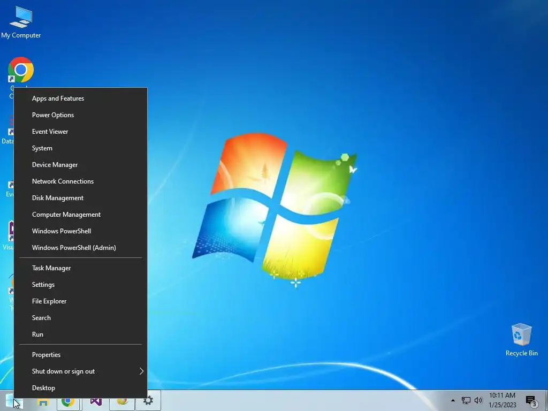Open the volume speaker tray icon
Screen dimensions: 548x411
[478, 400]
